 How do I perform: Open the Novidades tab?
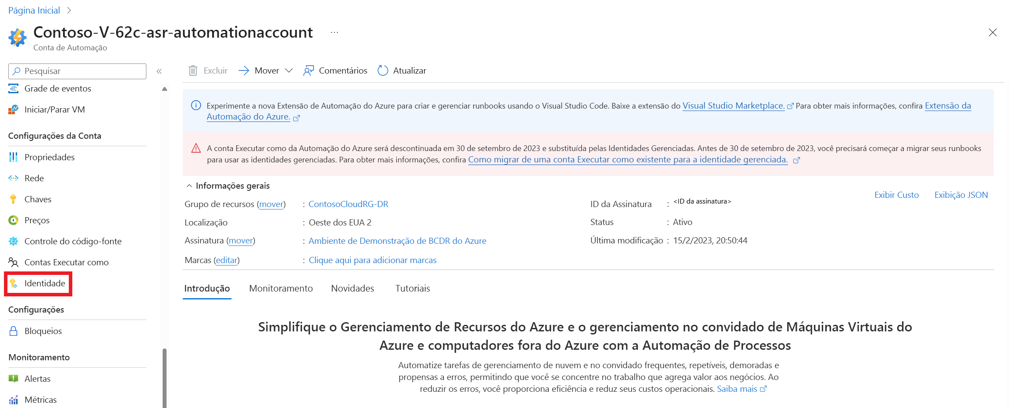(x=352, y=288)
